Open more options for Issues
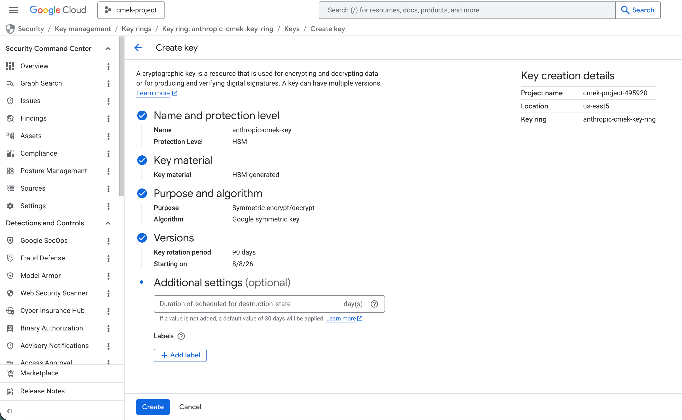 tap(108, 101)
